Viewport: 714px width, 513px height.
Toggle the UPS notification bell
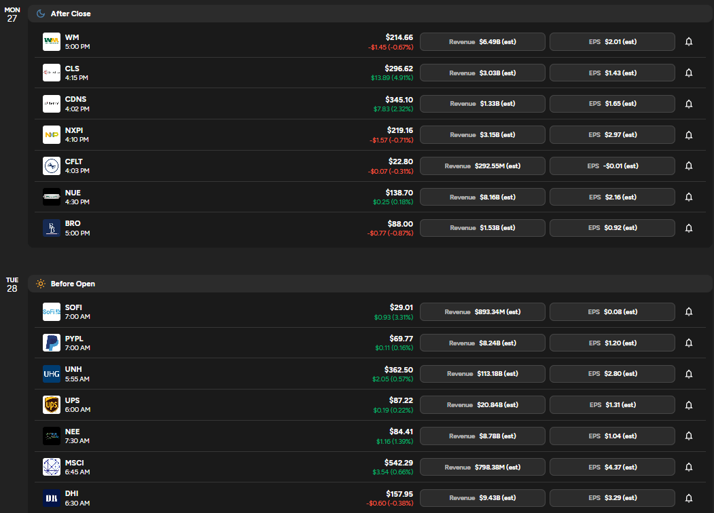pyautogui.click(x=688, y=404)
